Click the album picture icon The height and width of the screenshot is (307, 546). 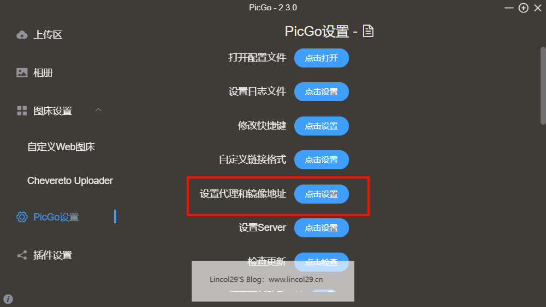point(22,72)
